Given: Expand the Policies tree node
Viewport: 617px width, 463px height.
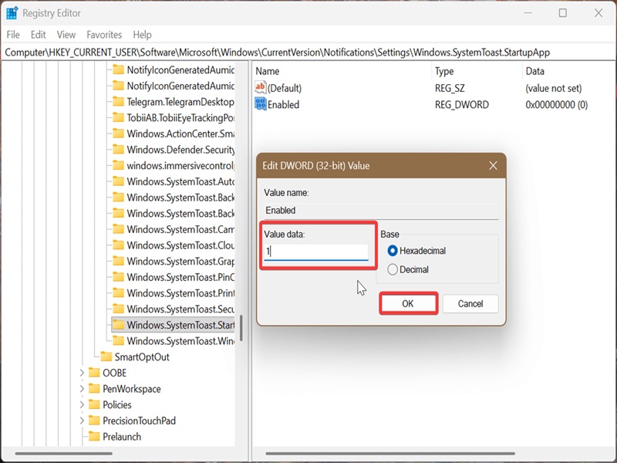Looking at the screenshot, I should (82, 404).
